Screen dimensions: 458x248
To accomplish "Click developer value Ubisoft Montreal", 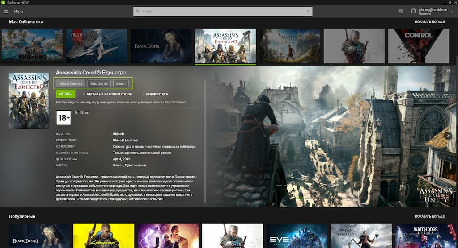I will point(126,140).
